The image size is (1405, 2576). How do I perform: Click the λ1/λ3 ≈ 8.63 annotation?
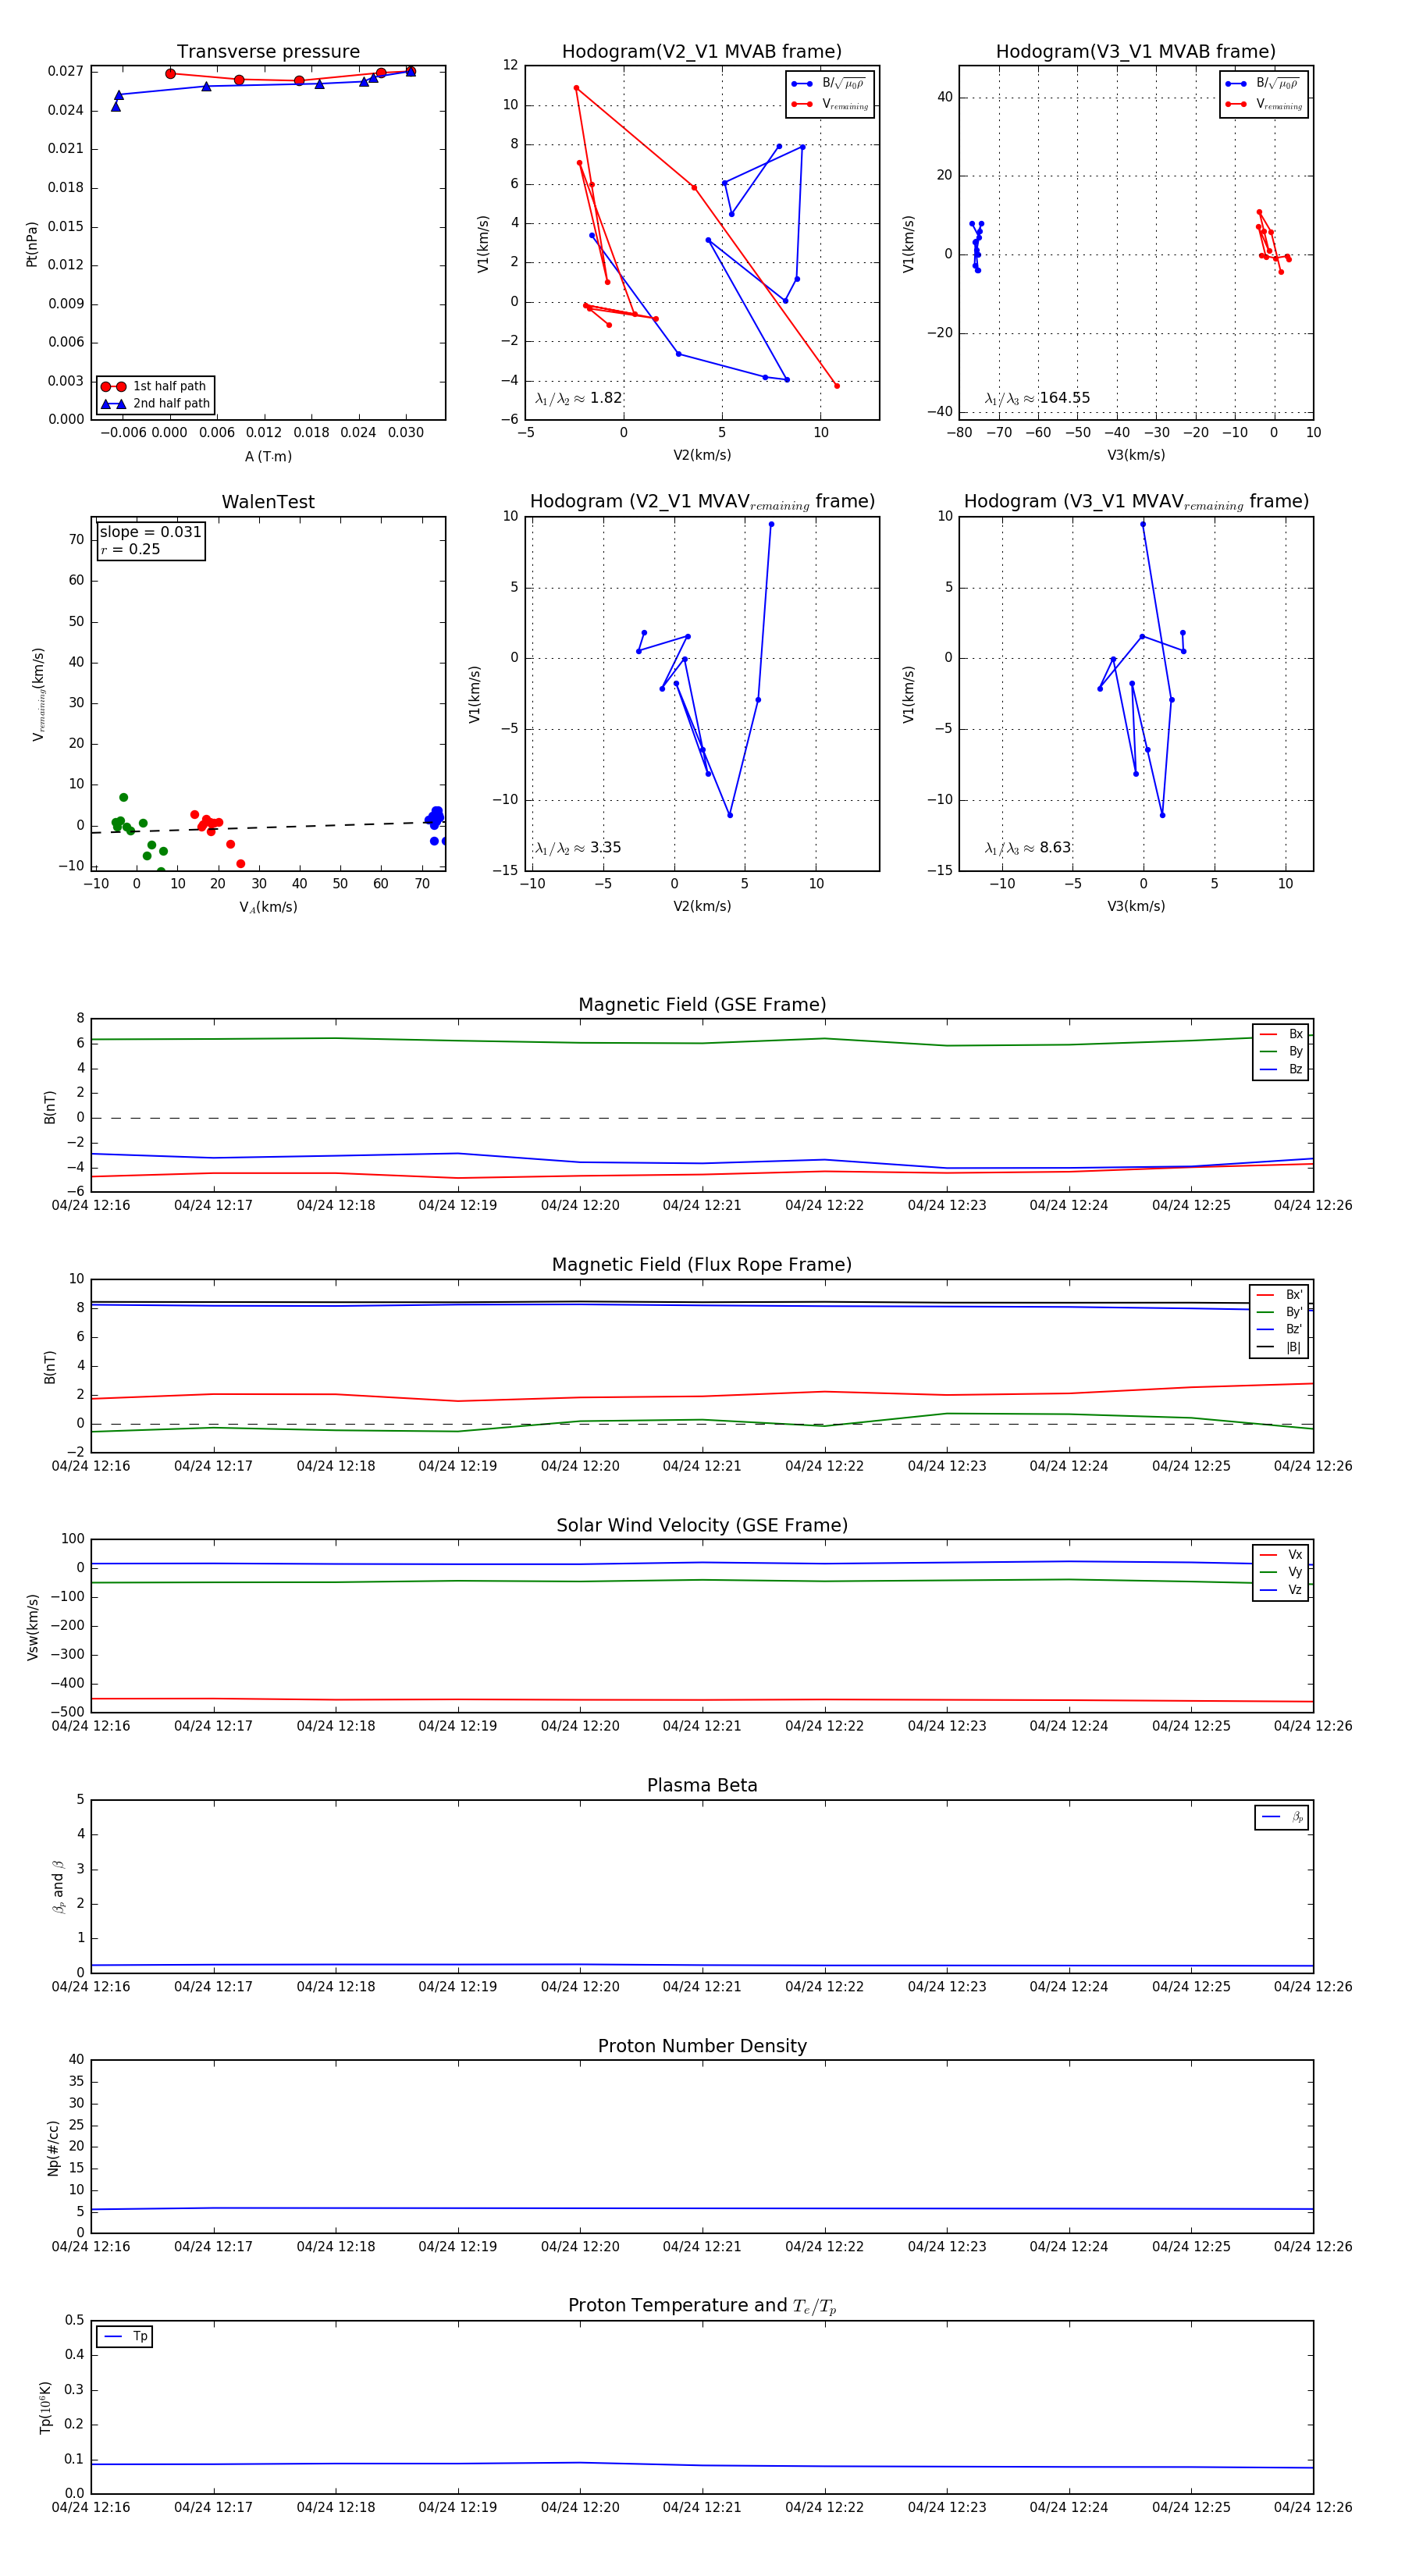point(1028,848)
